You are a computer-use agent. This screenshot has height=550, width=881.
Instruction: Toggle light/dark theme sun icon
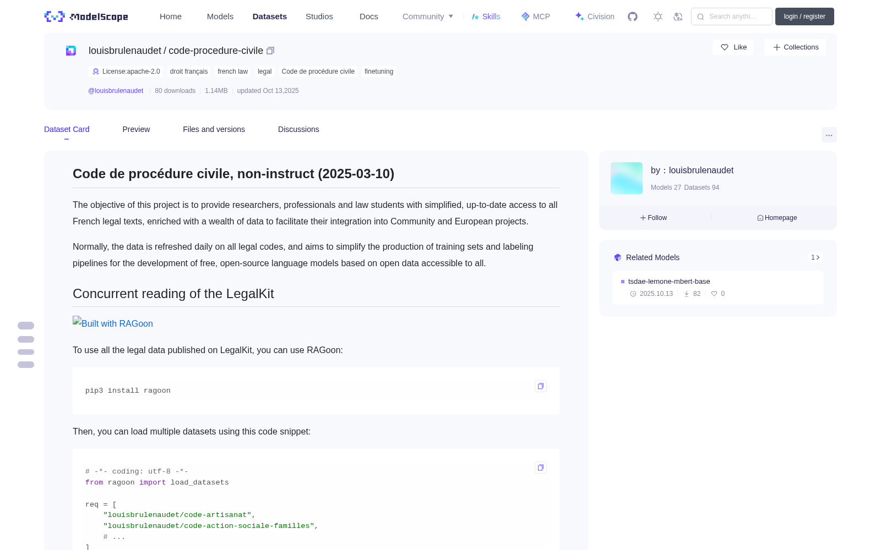point(658,16)
